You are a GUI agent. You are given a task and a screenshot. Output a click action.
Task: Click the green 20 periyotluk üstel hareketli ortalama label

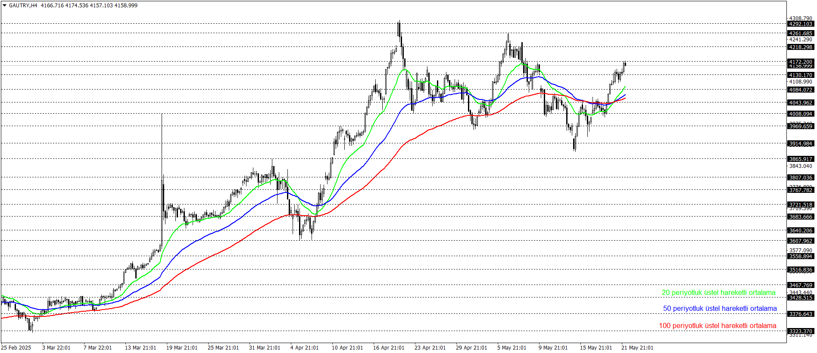coord(719,293)
